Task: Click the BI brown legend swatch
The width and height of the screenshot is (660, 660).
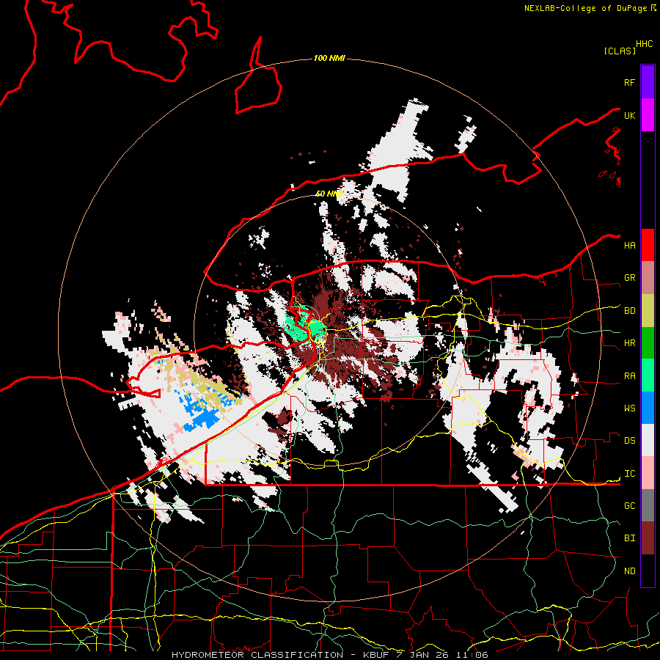Action: [648, 538]
